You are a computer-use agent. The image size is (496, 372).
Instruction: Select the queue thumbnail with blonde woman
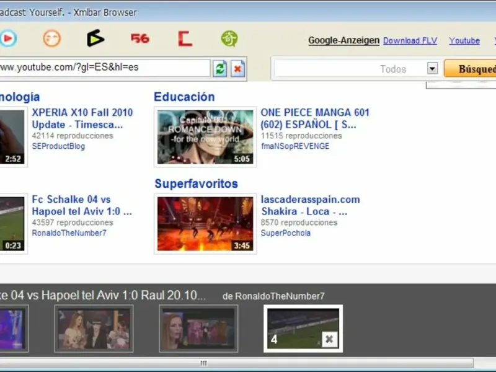(198, 329)
